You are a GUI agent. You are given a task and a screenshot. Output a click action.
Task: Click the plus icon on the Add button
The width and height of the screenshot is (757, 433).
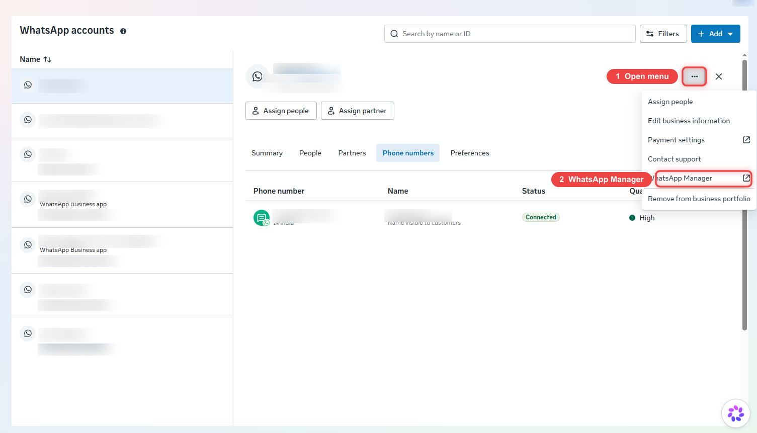pos(701,34)
